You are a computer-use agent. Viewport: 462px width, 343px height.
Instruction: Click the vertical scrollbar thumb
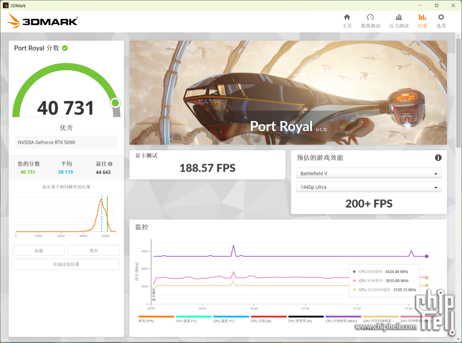point(458,93)
